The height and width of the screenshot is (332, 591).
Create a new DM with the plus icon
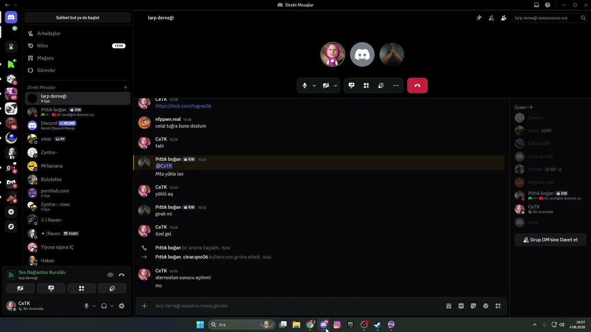pyautogui.click(x=126, y=87)
